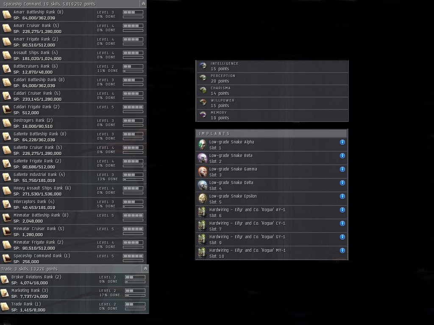Click the Marketing 17% DONE progress bar
Image resolution: width=434 pixels, height=325 pixels.
pos(135,295)
